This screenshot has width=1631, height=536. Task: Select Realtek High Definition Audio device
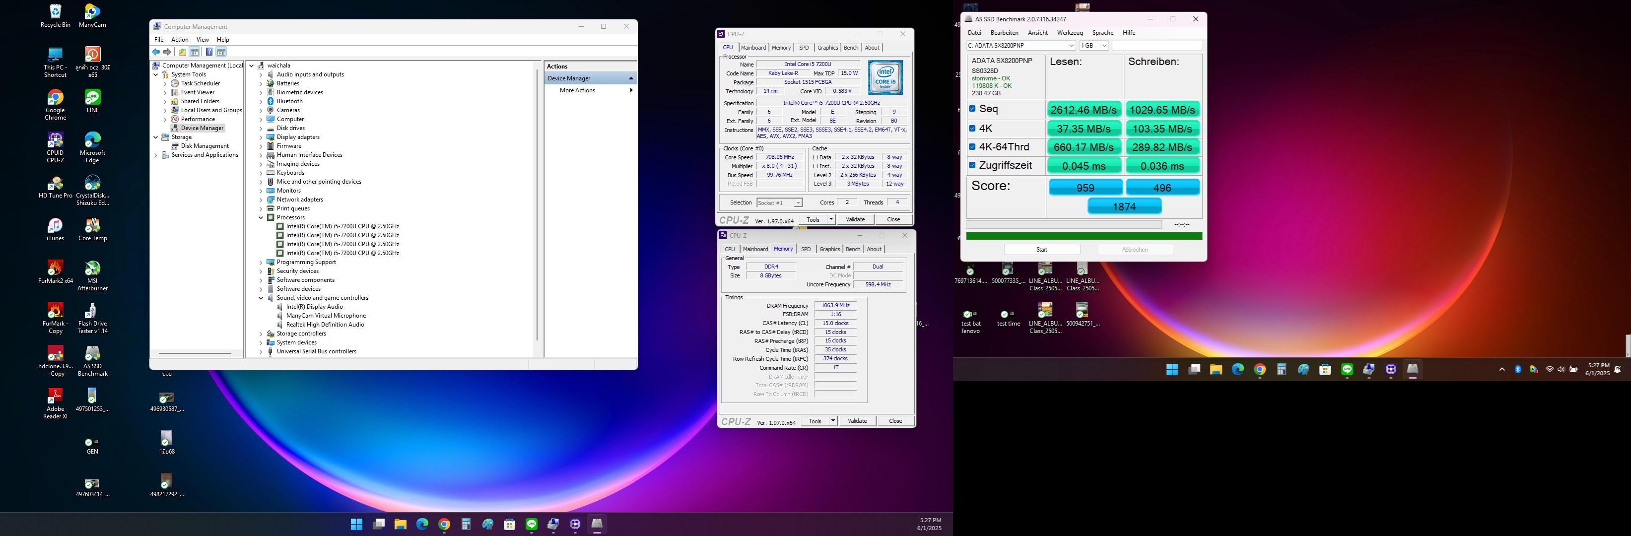tap(325, 325)
